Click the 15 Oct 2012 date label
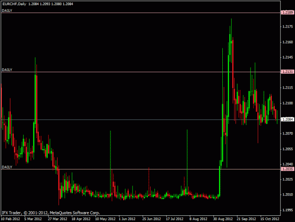Screen dimensions: 295x222 (x=270, y=219)
